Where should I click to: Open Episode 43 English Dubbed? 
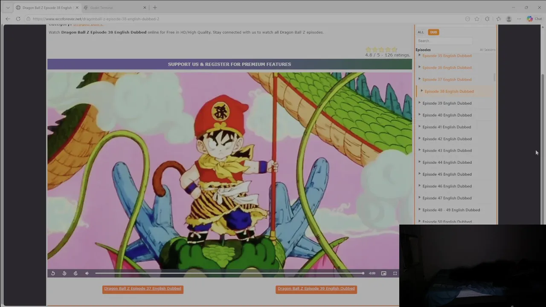pyautogui.click(x=447, y=151)
